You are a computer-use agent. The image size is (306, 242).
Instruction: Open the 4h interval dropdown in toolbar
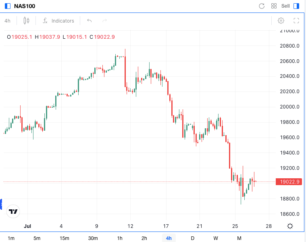(8, 21)
